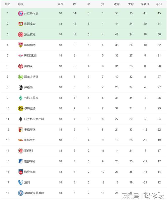
Task: Open team name 荷尔斯泰因基尔
Action: pos(34,193)
